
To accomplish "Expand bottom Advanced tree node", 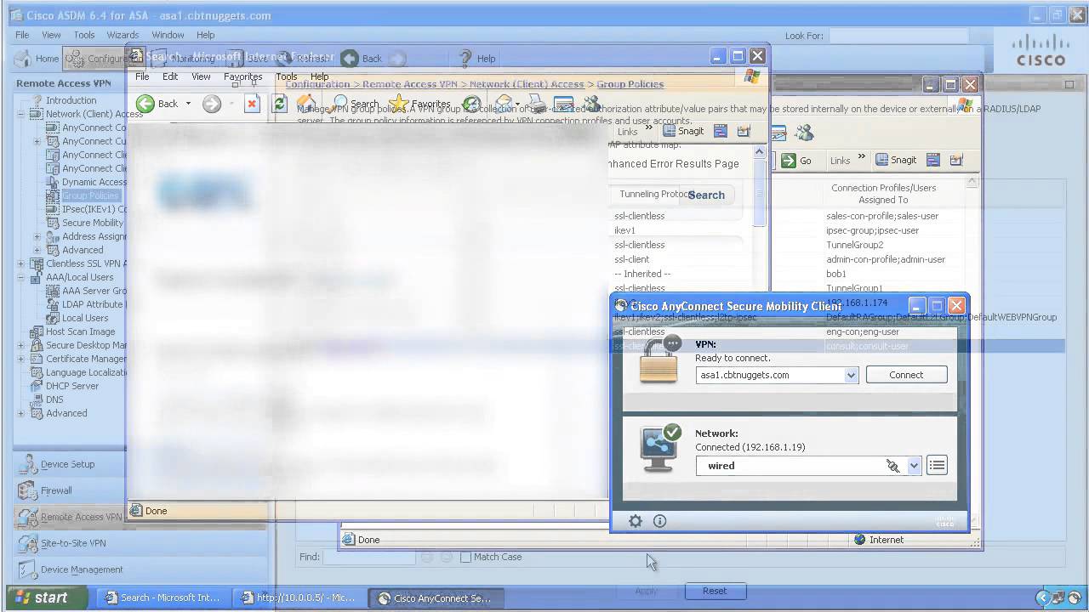I will pyautogui.click(x=21, y=413).
